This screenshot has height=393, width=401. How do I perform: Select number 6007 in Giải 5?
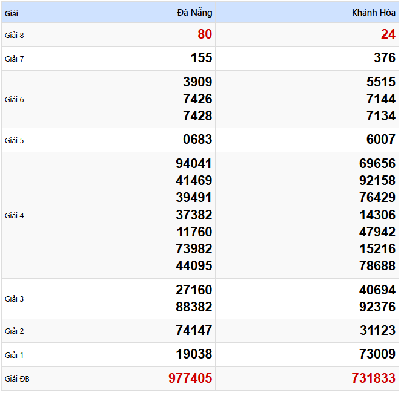(x=380, y=140)
